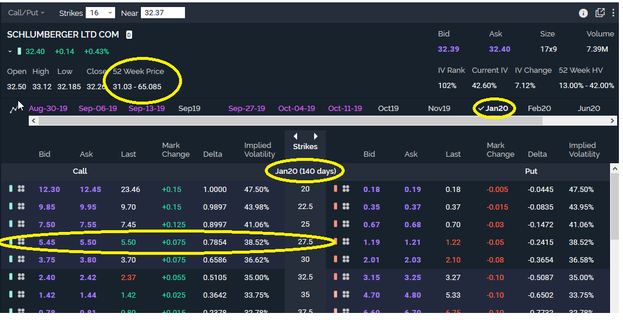Select the Aug-30-19 expiration

[48, 109]
